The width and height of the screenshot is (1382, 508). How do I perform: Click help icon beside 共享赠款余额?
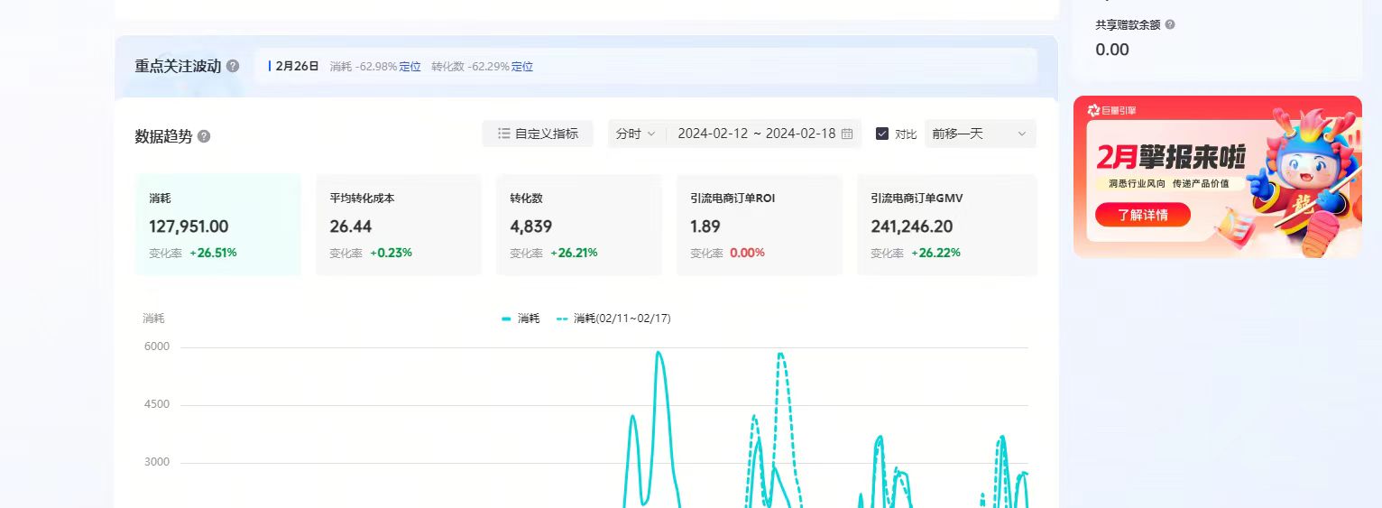[x=1170, y=24]
